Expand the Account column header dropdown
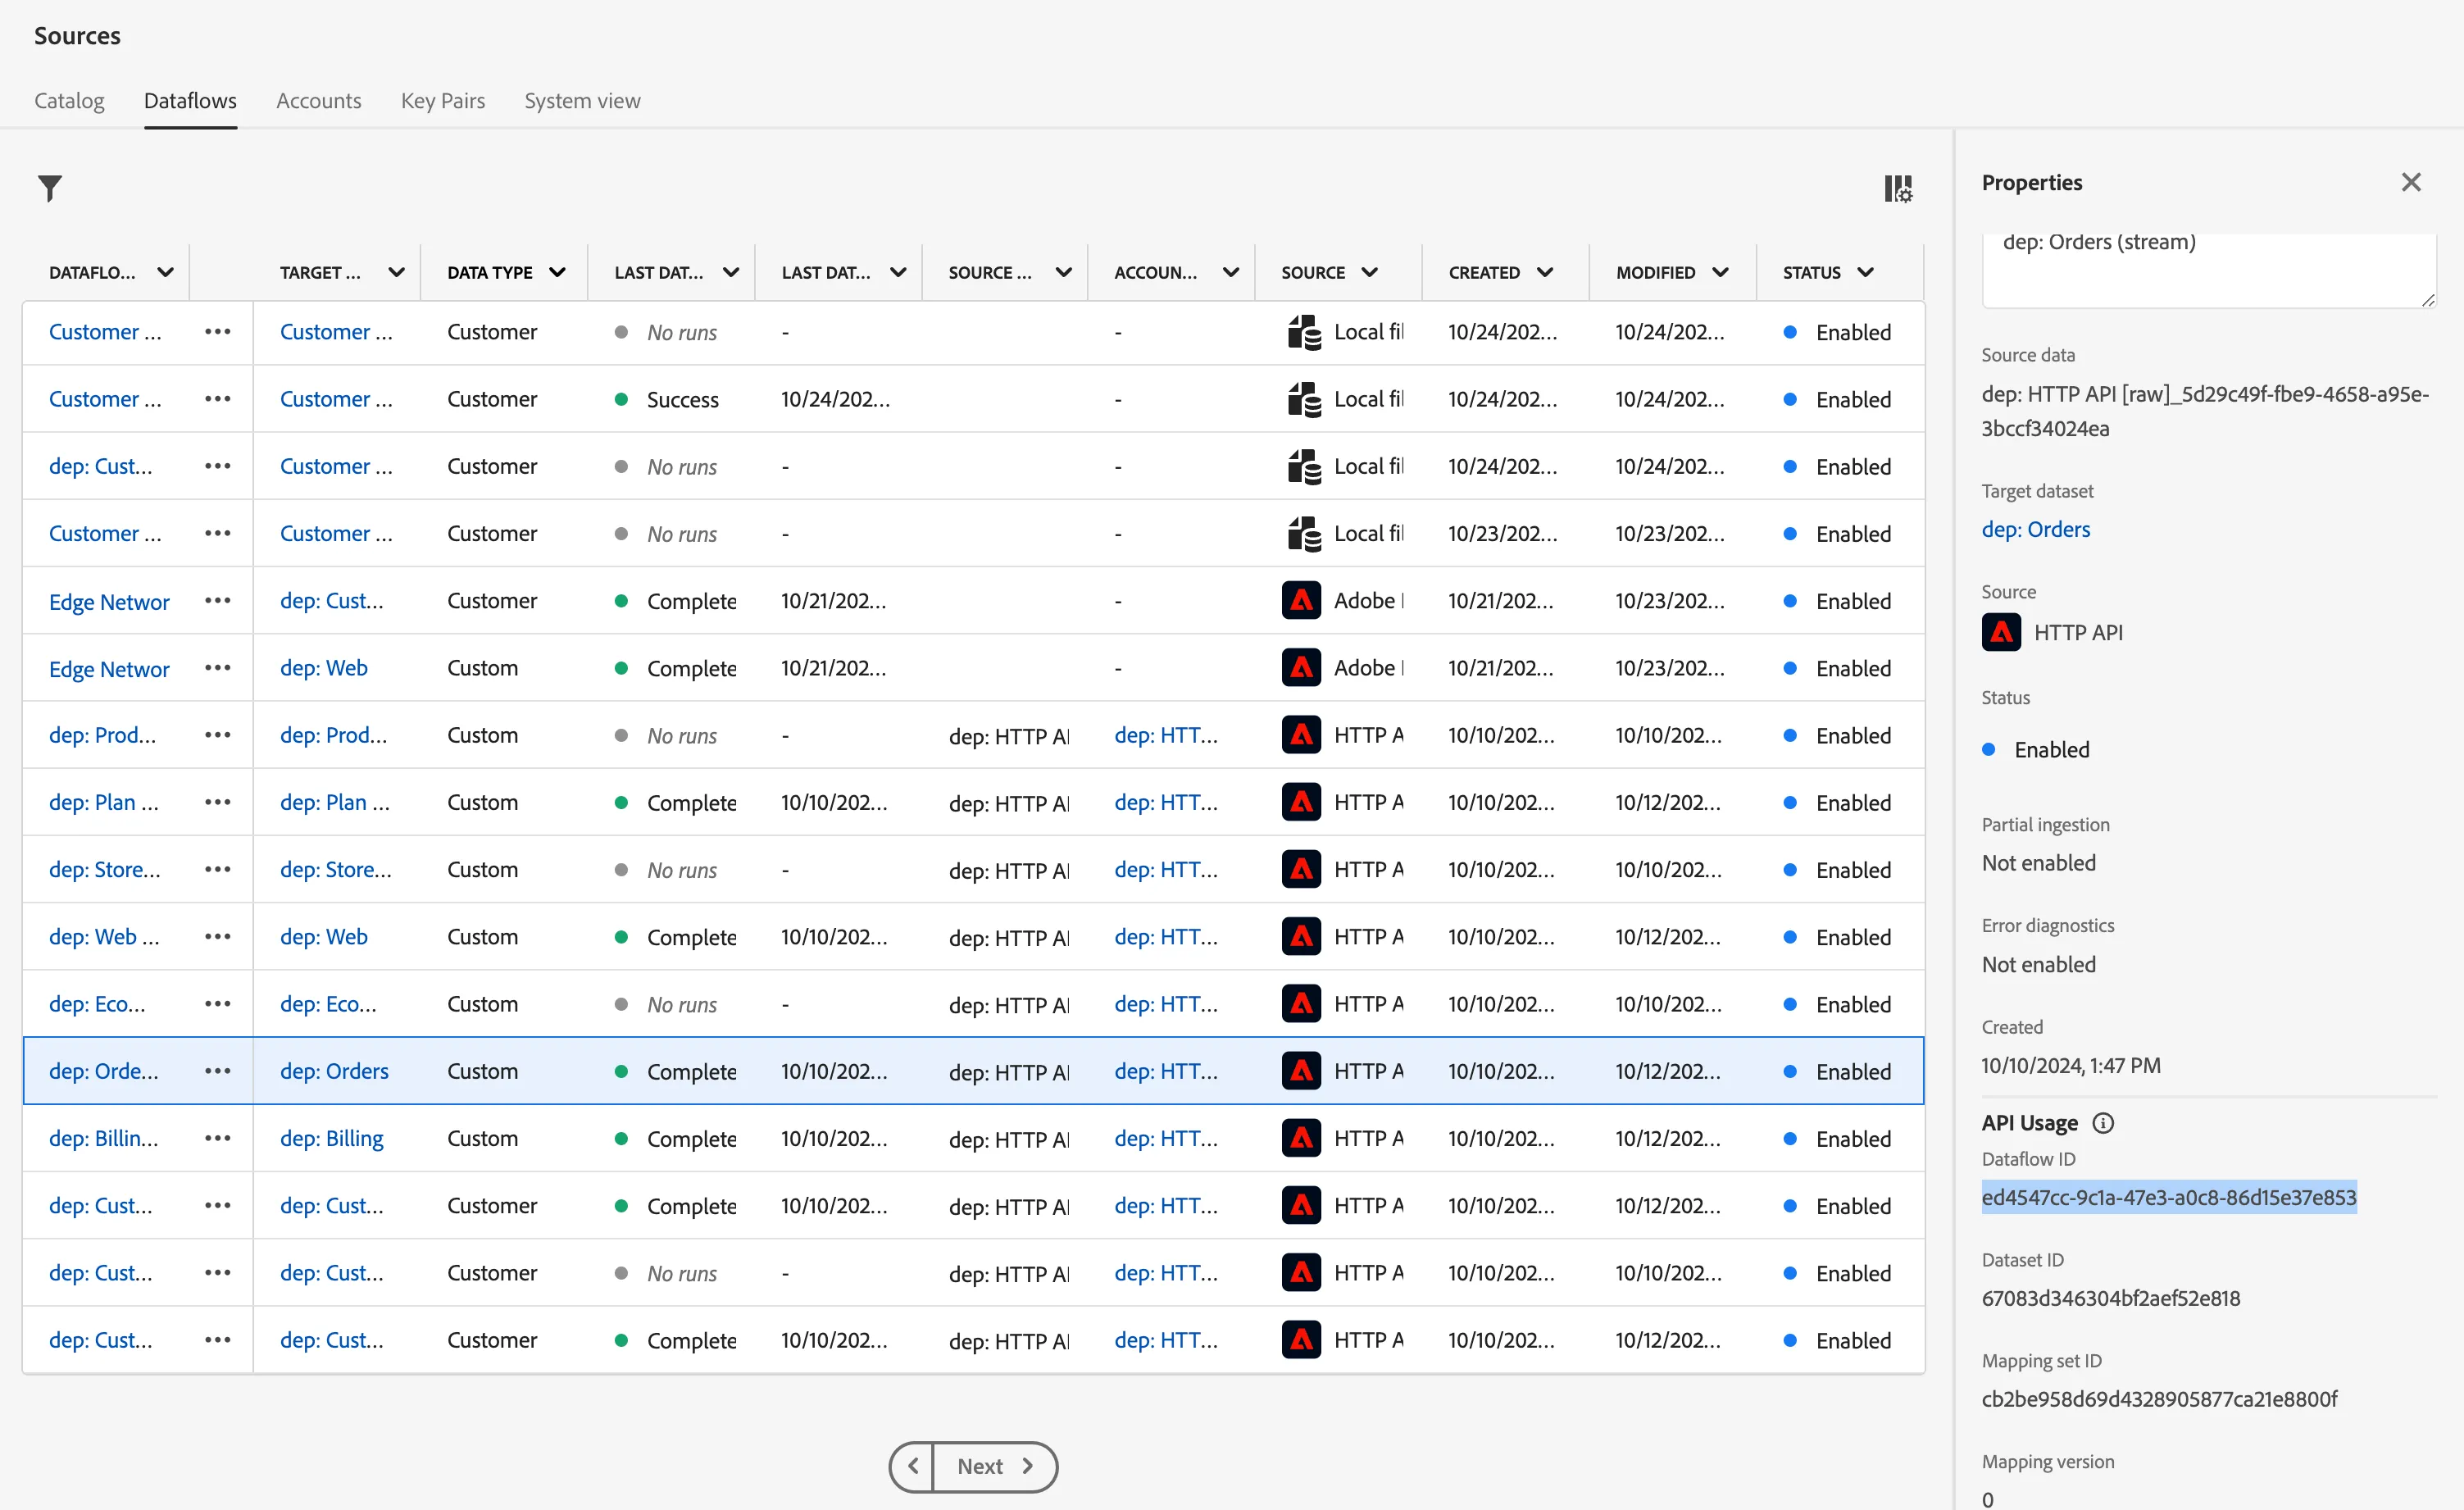The height and width of the screenshot is (1510, 2464). 1231,272
